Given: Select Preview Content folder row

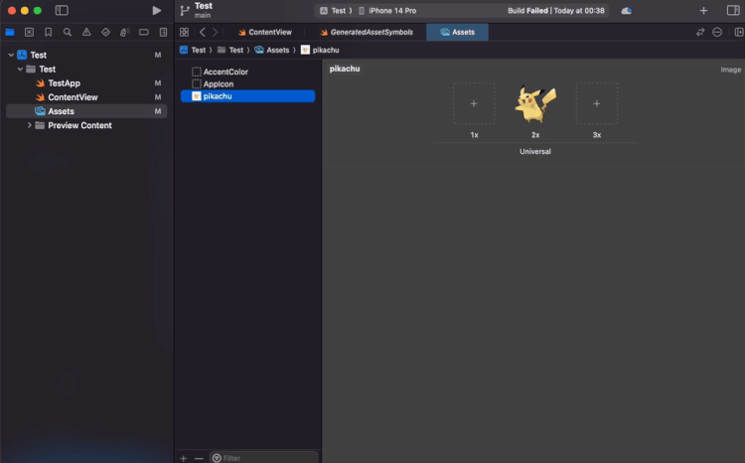Looking at the screenshot, I should tap(86, 125).
